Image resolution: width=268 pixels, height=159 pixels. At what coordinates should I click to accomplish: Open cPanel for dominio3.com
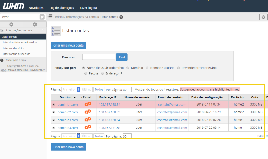coord(88,120)
